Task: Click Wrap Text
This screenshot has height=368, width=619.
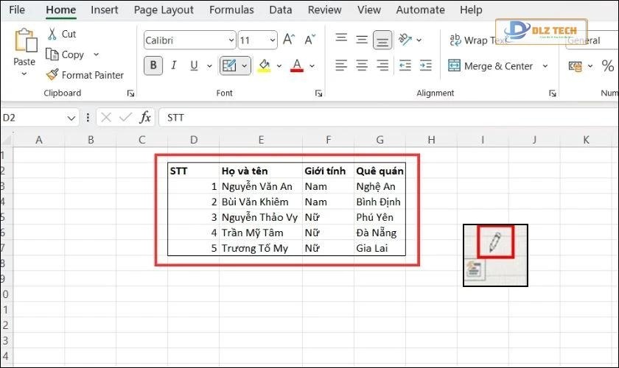Action: [478, 40]
